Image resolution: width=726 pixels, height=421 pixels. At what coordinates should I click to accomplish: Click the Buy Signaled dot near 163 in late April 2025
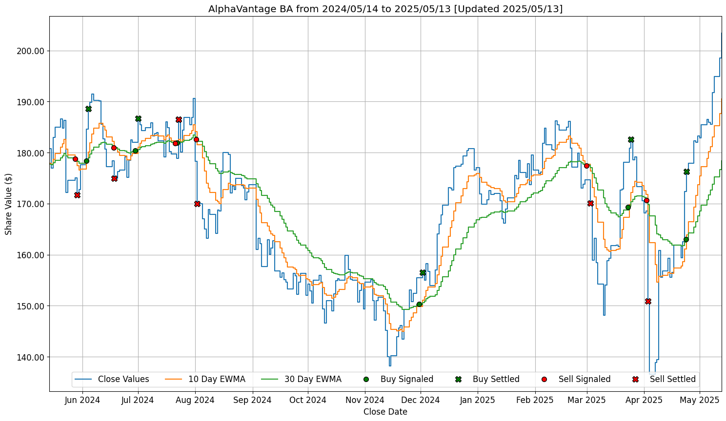[x=686, y=239]
